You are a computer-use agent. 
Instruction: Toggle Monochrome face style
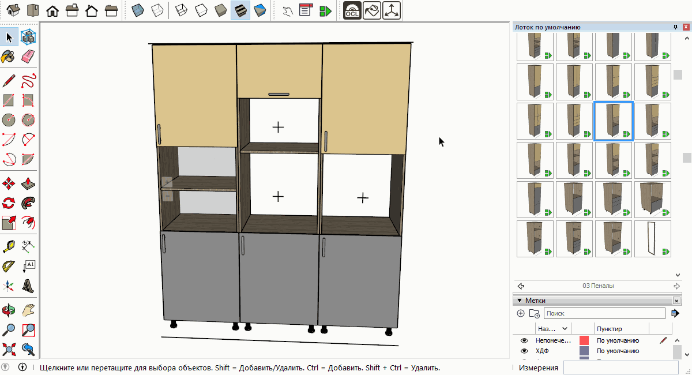coord(260,10)
